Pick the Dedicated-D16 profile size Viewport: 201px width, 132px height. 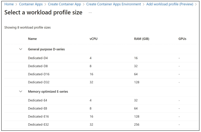pyautogui.click(x=102, y=74)
